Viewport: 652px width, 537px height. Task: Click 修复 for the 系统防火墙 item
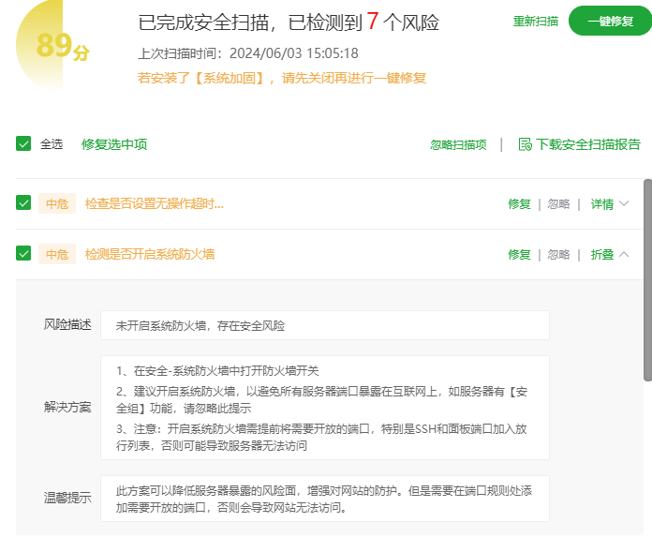pyautogui.click(x=519, y=254)
